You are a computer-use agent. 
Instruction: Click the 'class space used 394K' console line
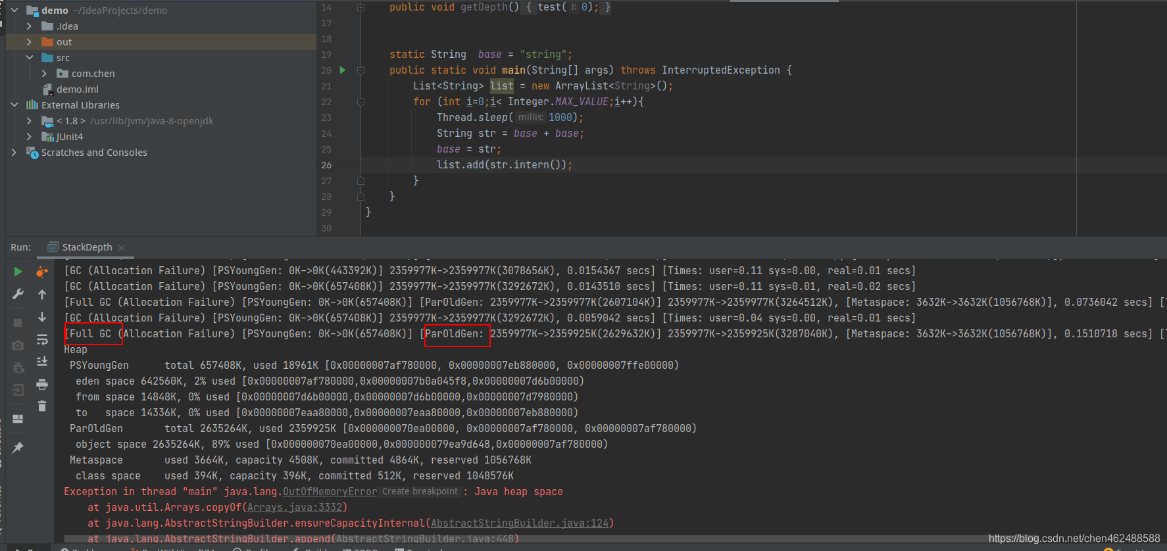[x=295, y=476]
